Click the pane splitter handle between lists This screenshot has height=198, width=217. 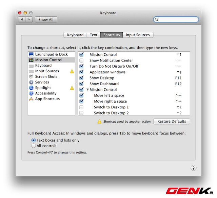pyautogui.click(x=76, y=84)
